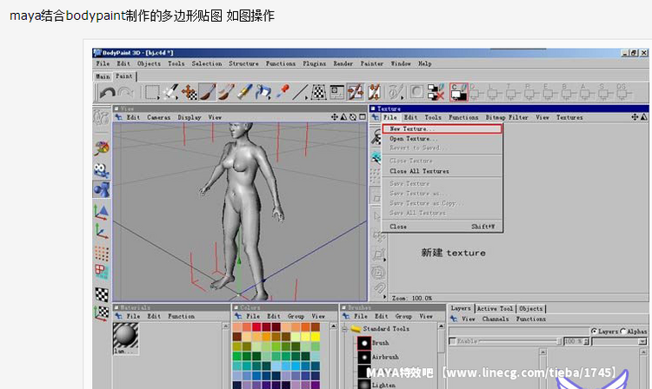Switch to the Objects tab
The image size is (652, 389).
(530, 309)
